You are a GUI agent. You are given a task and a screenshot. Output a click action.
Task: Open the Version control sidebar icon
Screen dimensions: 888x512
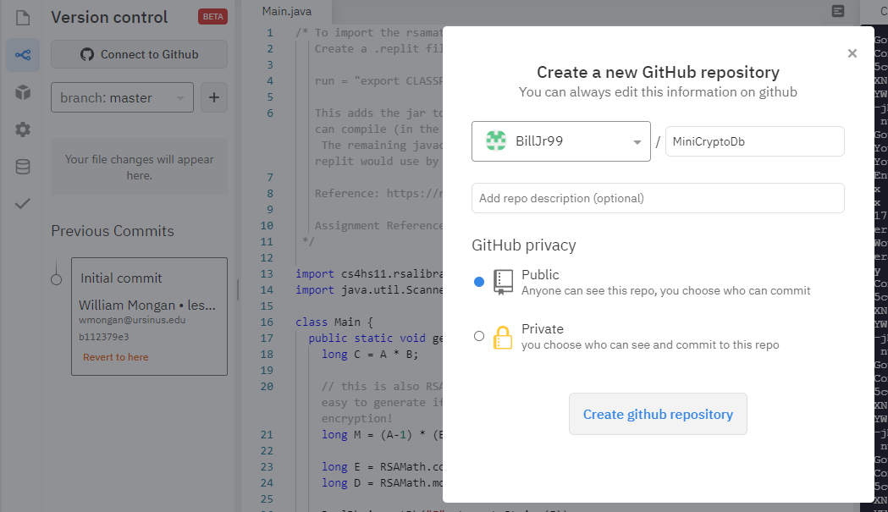23,55
